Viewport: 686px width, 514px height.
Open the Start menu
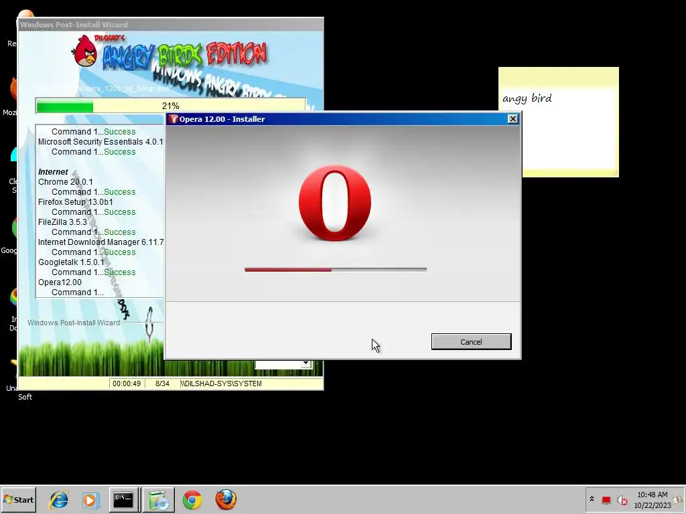(18, 499)
